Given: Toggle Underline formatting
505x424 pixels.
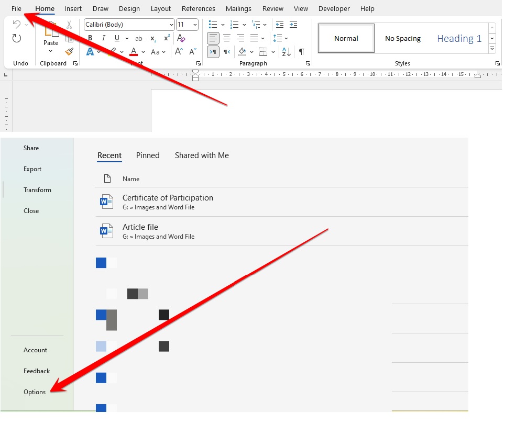Looking at the screenshot, I should tap(117, 38).
